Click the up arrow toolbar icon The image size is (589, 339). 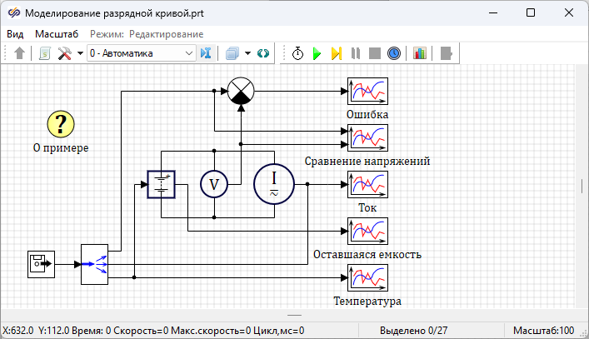20,53
